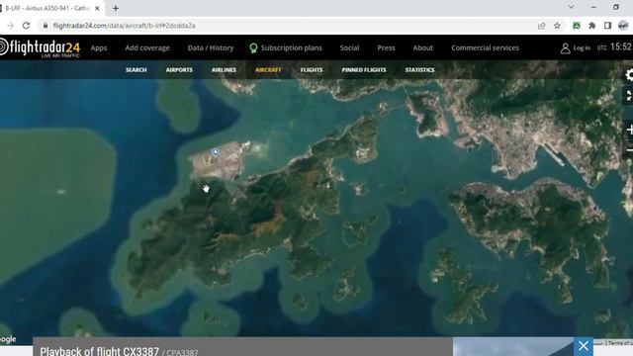
Task: Switch to the SEARCH tab
Action: click(x=136, y=70)
